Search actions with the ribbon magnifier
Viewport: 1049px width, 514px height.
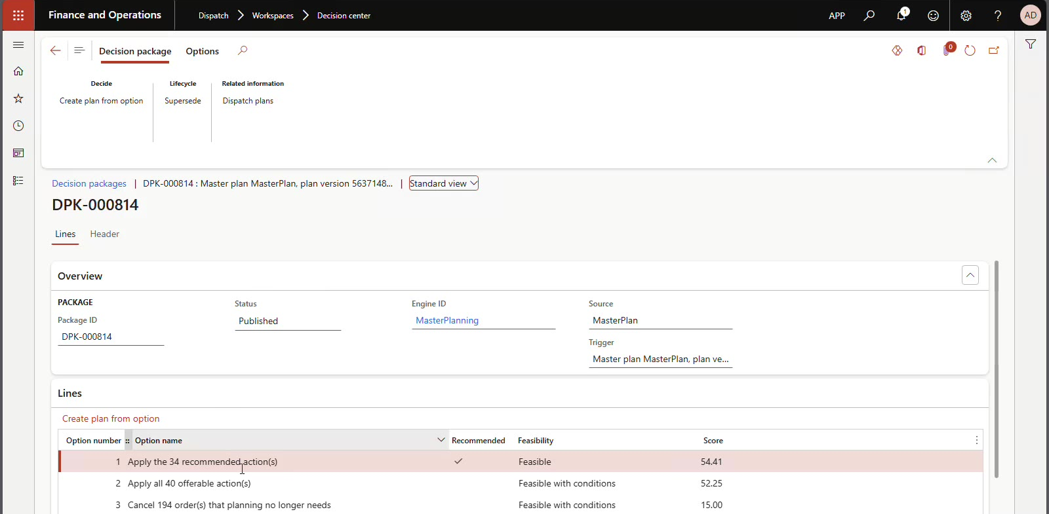tap(243, 50)
